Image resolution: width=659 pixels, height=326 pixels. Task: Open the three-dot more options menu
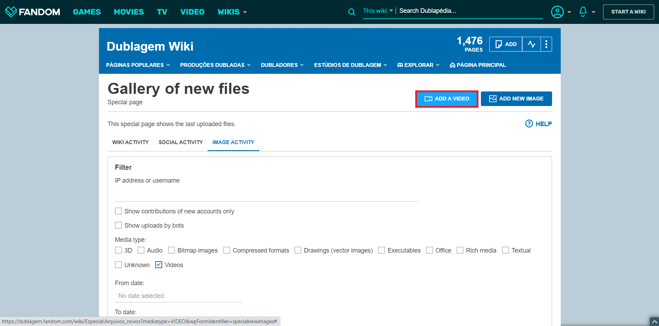pyautogui.click(x=546, y=44)
